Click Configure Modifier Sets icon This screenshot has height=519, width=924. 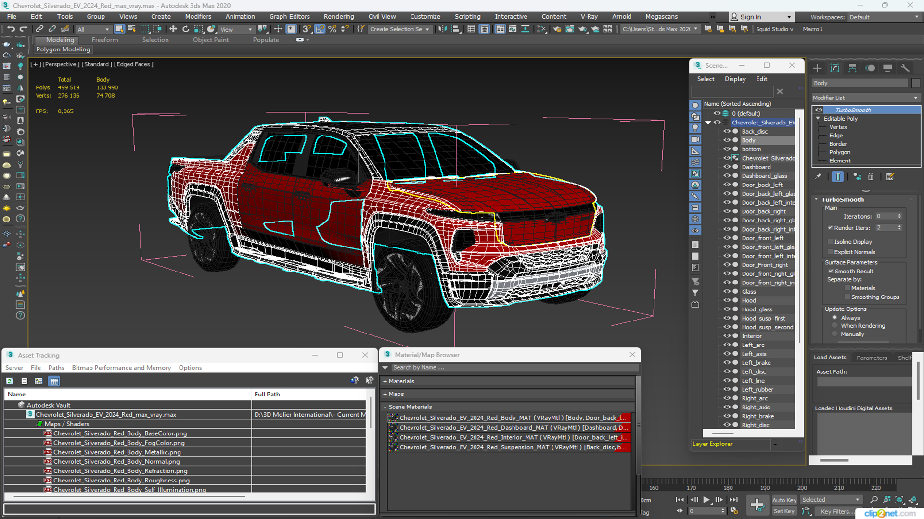pos(890,177)
